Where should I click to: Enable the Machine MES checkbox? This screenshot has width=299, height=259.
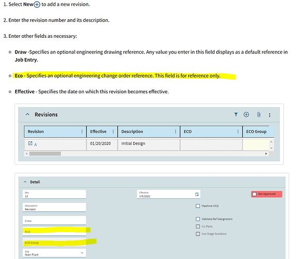click(x=198, y=206)
